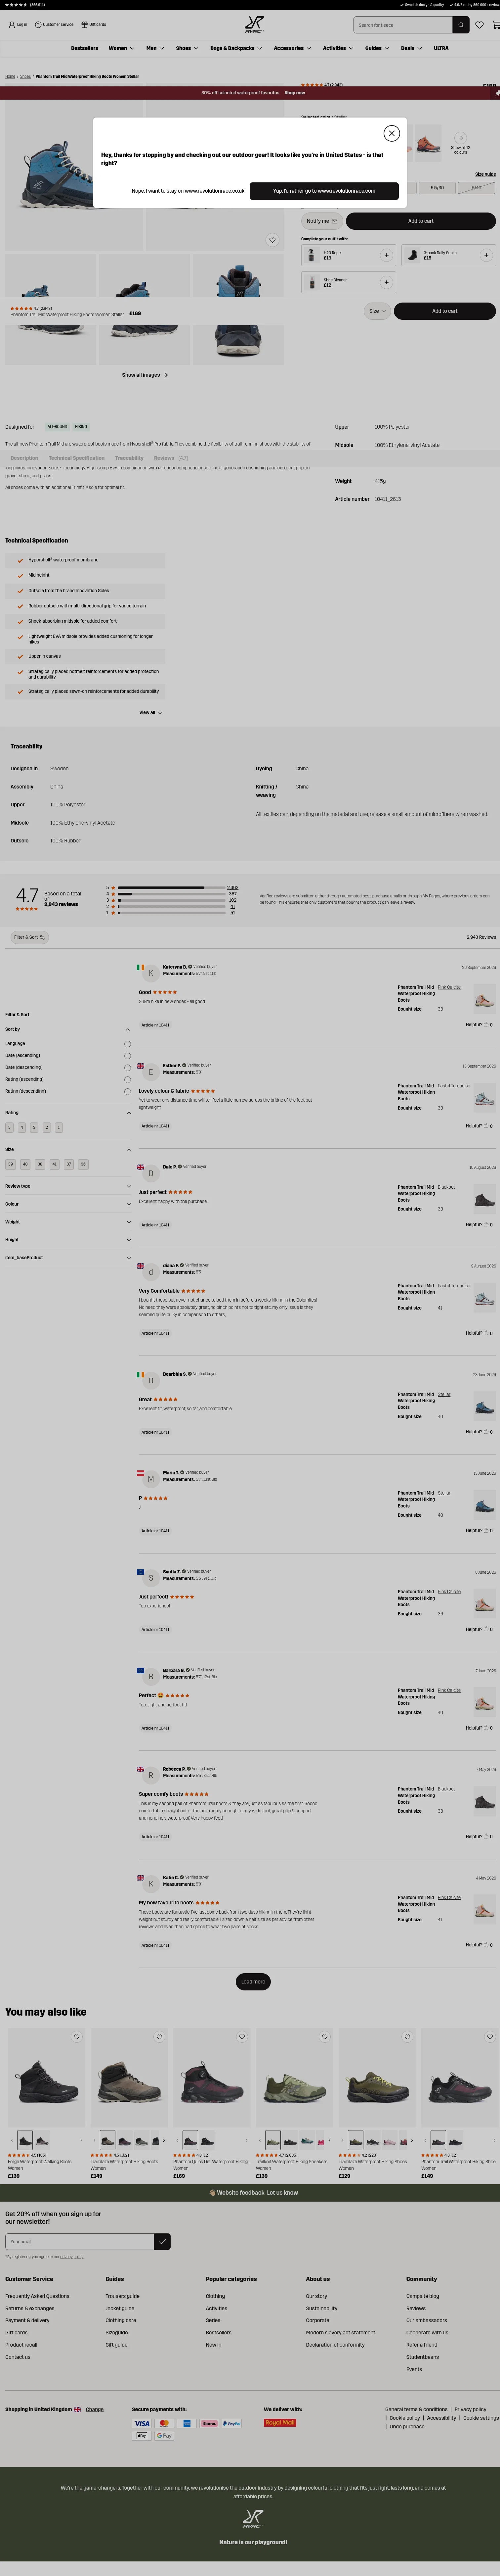Show all 13 colours arrow
The image size is (500, 2576).
460,138
